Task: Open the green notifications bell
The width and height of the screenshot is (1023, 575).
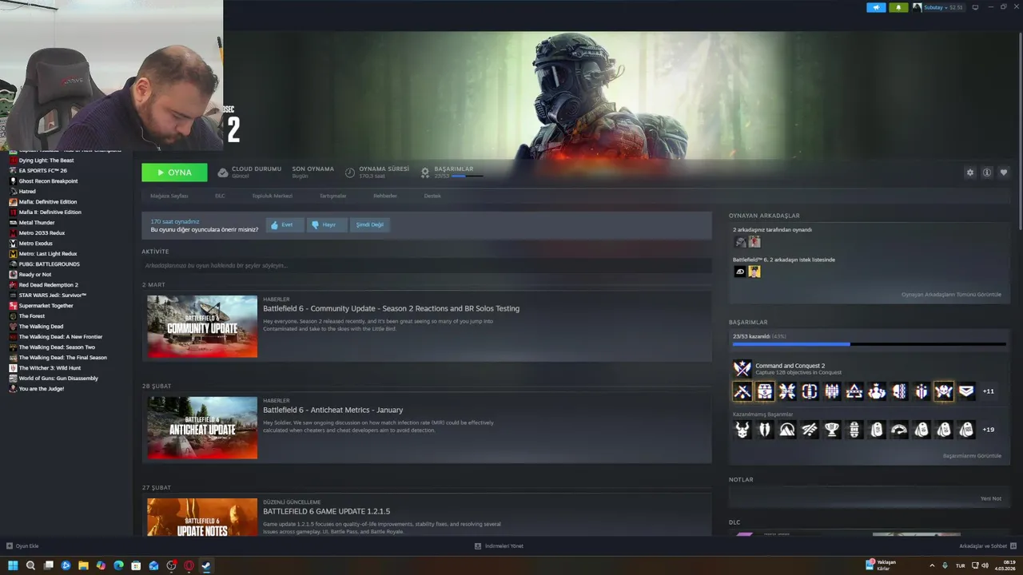Action: (x=898, y=7)
